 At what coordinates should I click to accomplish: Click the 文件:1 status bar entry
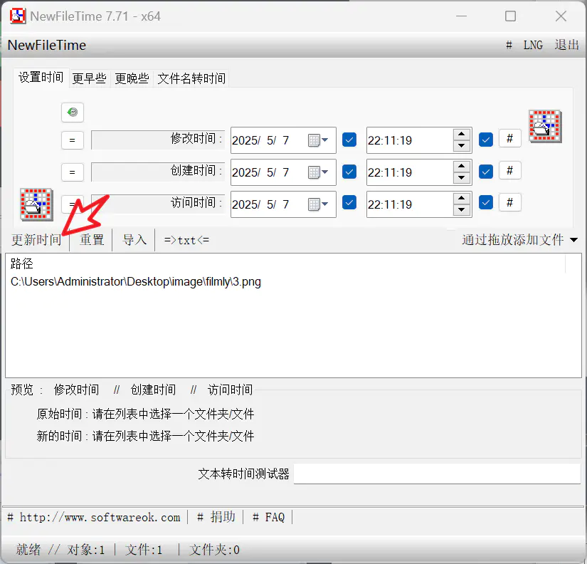[x=144, y=550]
